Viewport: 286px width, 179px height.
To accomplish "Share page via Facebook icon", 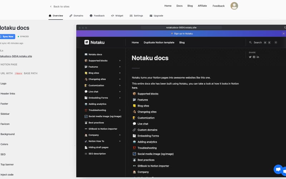I will (254, 57).
